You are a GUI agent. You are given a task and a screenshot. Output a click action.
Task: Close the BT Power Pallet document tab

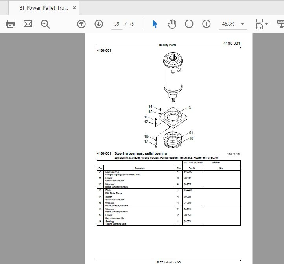[x=74, y=8]
